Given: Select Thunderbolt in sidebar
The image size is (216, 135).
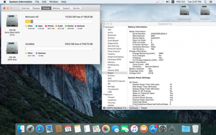Looking at the screenshot, I should point(113,89).
